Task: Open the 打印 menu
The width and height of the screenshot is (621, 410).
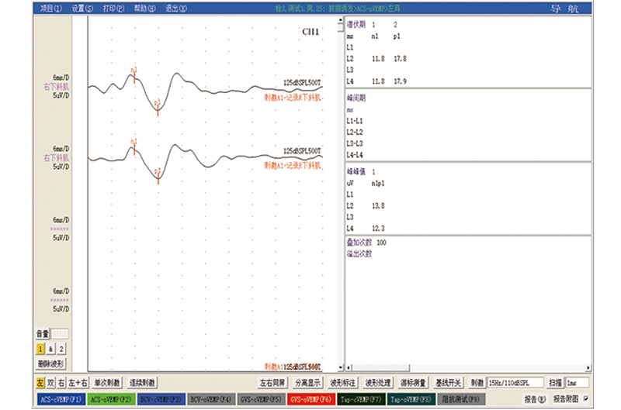Action: [x=113, y=9]
